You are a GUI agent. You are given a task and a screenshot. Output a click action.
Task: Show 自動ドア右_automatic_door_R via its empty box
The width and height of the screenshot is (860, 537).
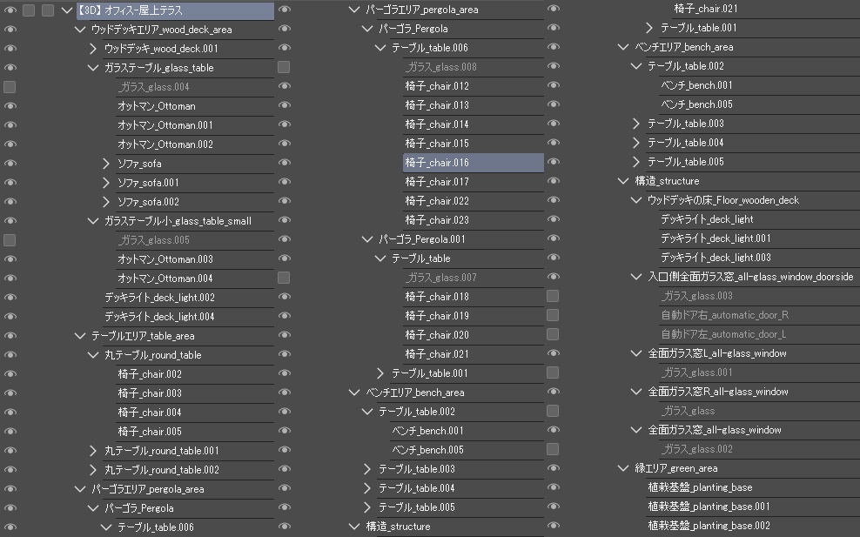553,315
